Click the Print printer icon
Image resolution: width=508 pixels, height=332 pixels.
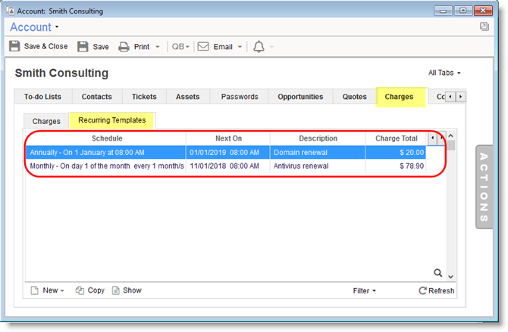pos(124,46)
